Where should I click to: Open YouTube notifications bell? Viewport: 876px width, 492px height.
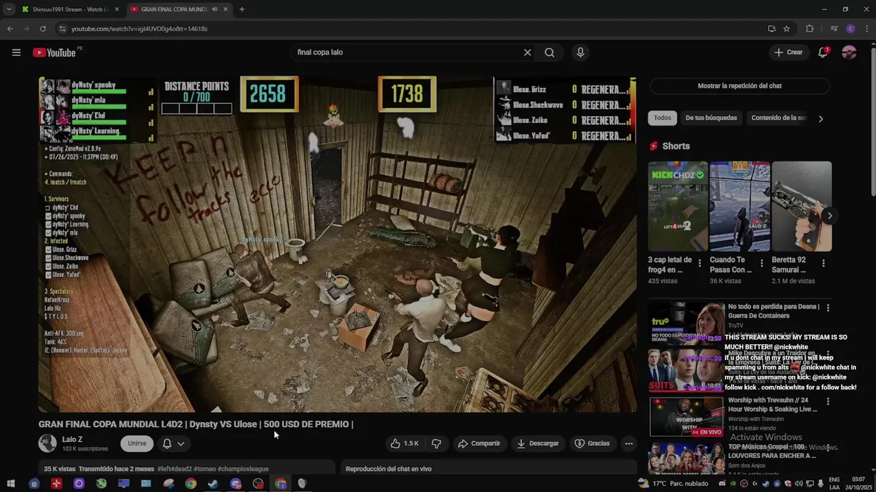[x=823, y=53]
